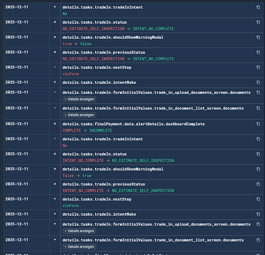Select the green 'No' tradeInIntent value
The width and height of the screenshot is (265, 255).
click(x=65, y=14)
